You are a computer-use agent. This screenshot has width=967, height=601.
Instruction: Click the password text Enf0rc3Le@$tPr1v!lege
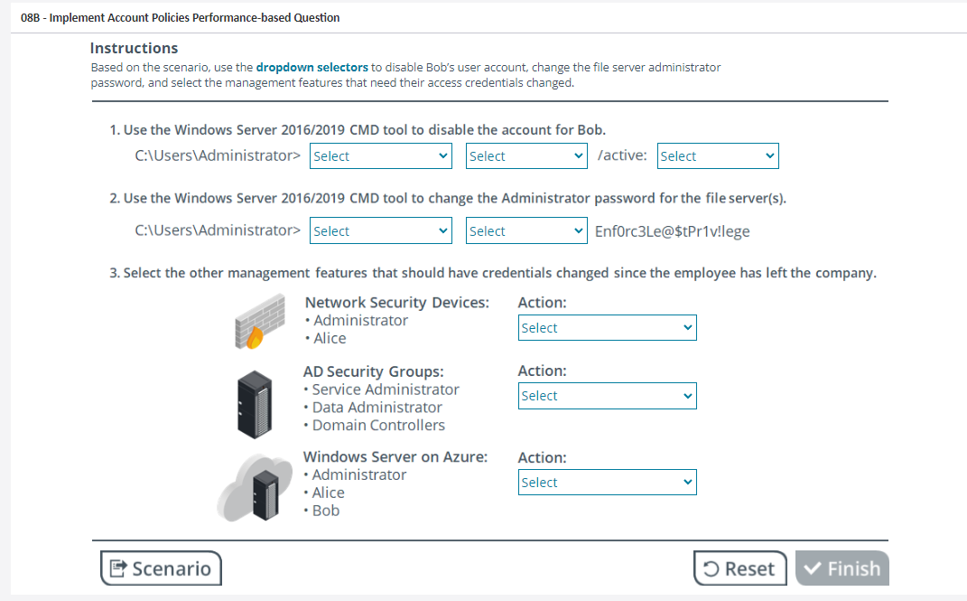[x=672, y=231]
